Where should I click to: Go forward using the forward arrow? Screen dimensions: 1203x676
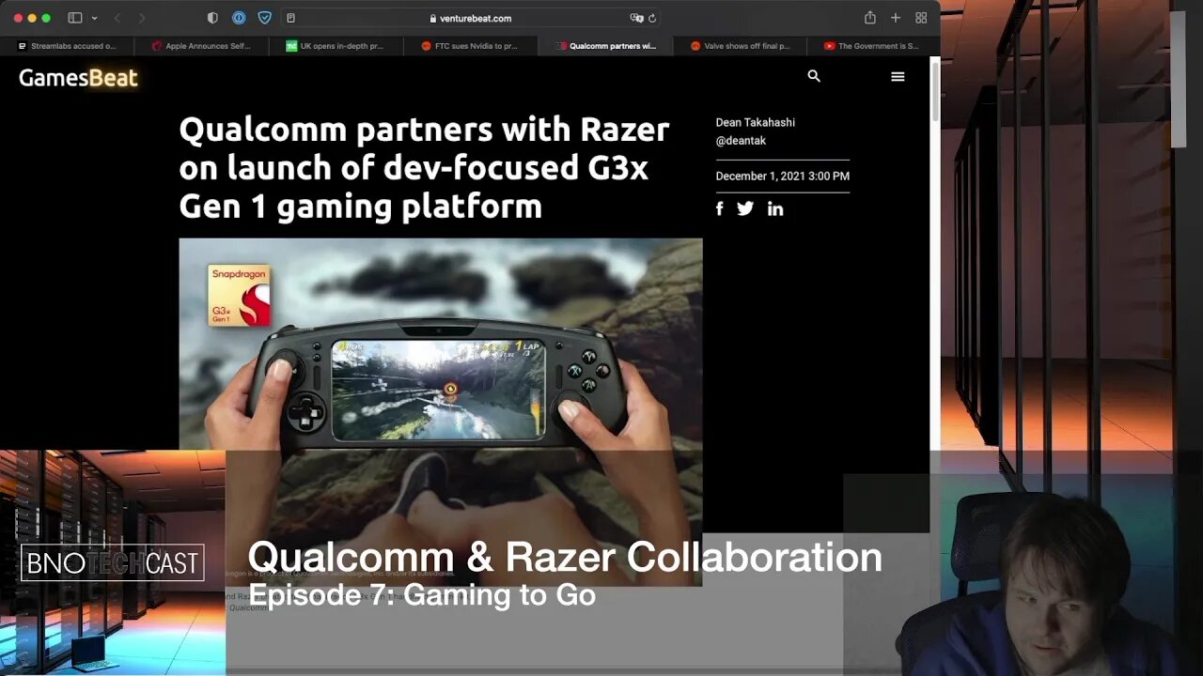tap(142, 18)
